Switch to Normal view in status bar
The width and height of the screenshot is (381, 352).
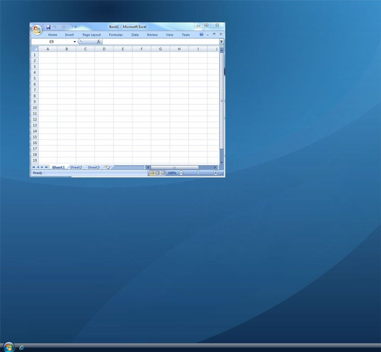point(152,173)
